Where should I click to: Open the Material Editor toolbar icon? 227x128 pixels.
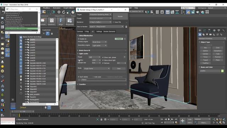pos(183,12)
